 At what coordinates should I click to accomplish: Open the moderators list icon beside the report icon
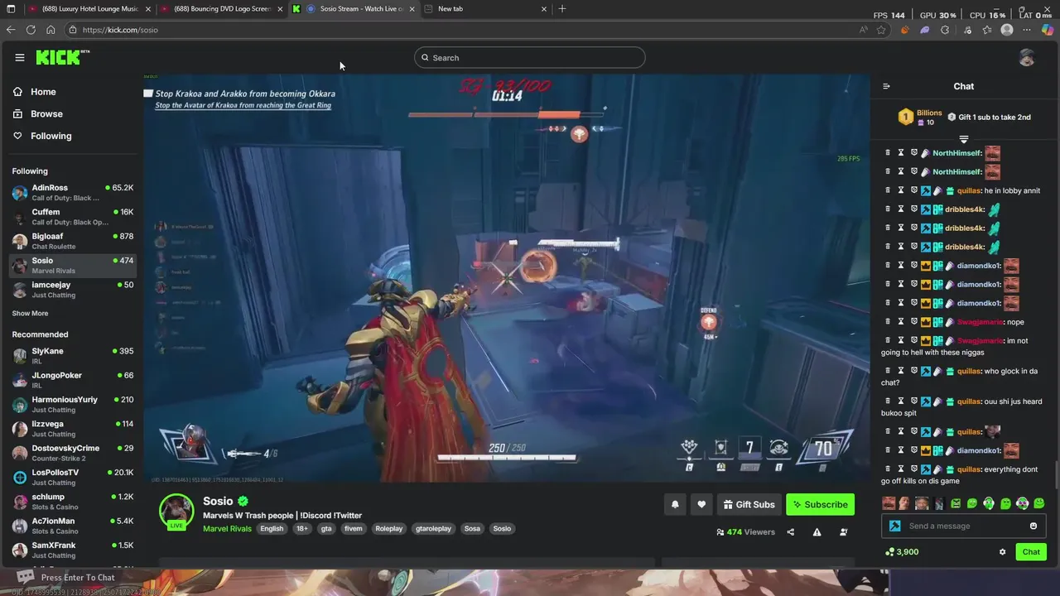tap(843, 532)
